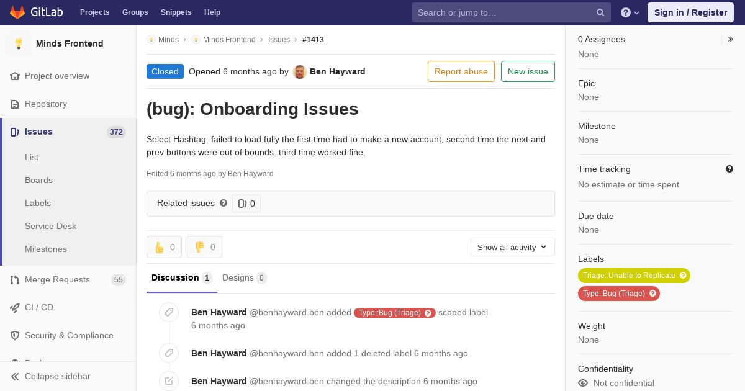Click the 372 issues count badge

tap(116, 132)
